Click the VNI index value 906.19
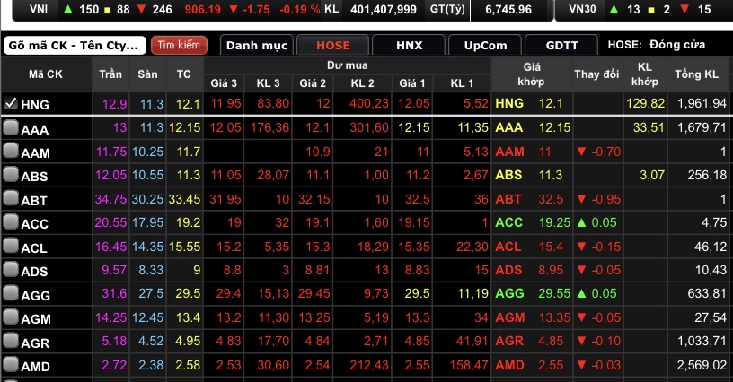This screenshot has height=382, width=733. [202, 9]
